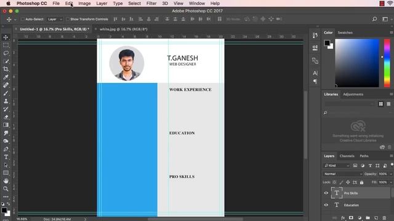This screenshot has width=394, height=221.
Task: Open the Edit menu
Action: tap(69, 4)
